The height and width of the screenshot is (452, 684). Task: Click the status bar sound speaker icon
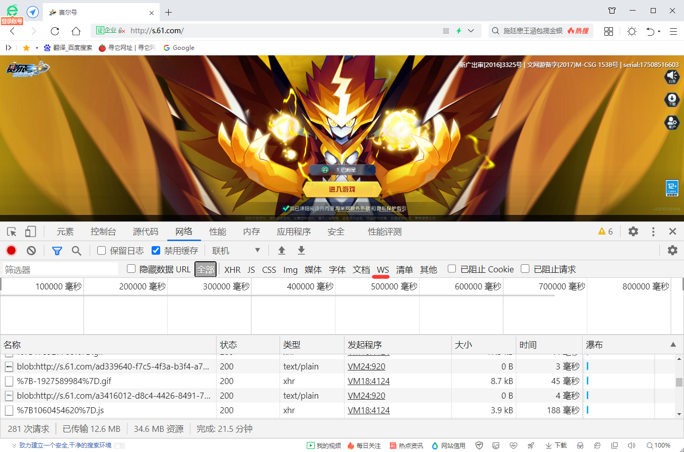632,445
